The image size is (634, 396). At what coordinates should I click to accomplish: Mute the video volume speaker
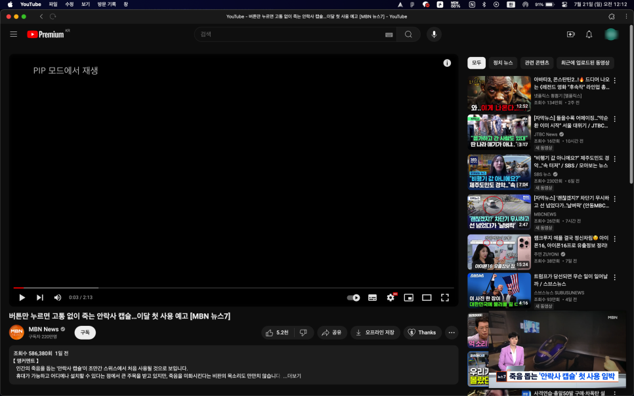coord(57,298)
